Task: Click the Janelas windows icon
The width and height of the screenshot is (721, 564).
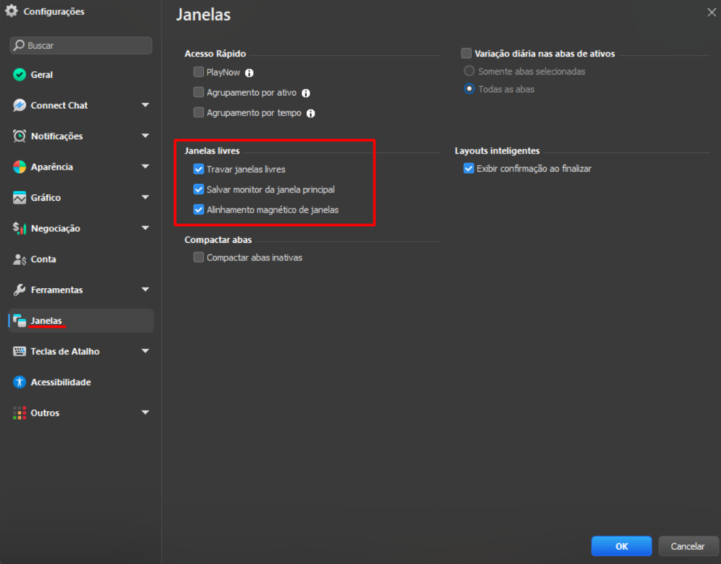Action: [x=19, y=321]
